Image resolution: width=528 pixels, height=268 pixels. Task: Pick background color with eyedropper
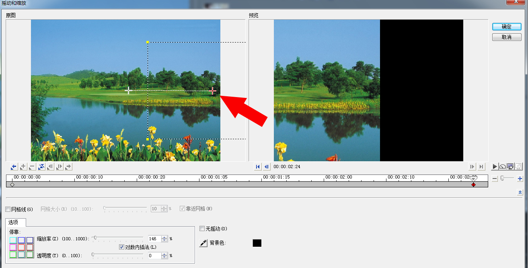click(204, 243)
